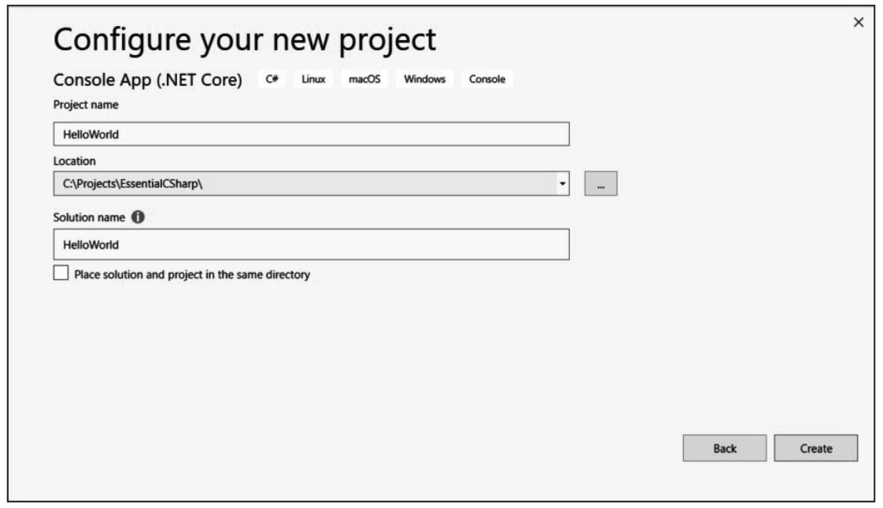Go back with the Back button
Image resolution: width=883 pixels, height=508 pixels.
pos(724,448)
